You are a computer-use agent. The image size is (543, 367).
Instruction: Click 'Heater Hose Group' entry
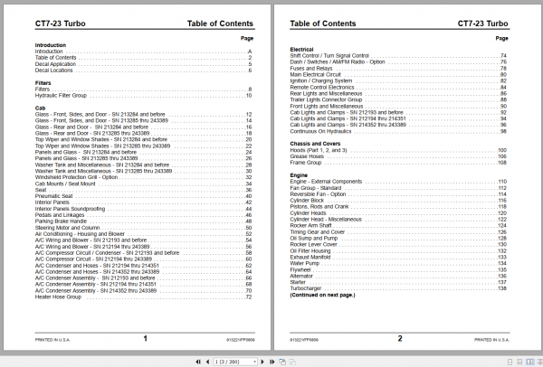pos(58,296)
